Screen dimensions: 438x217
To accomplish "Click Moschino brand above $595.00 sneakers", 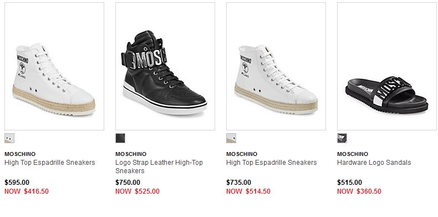I will (x=20, y=154).
